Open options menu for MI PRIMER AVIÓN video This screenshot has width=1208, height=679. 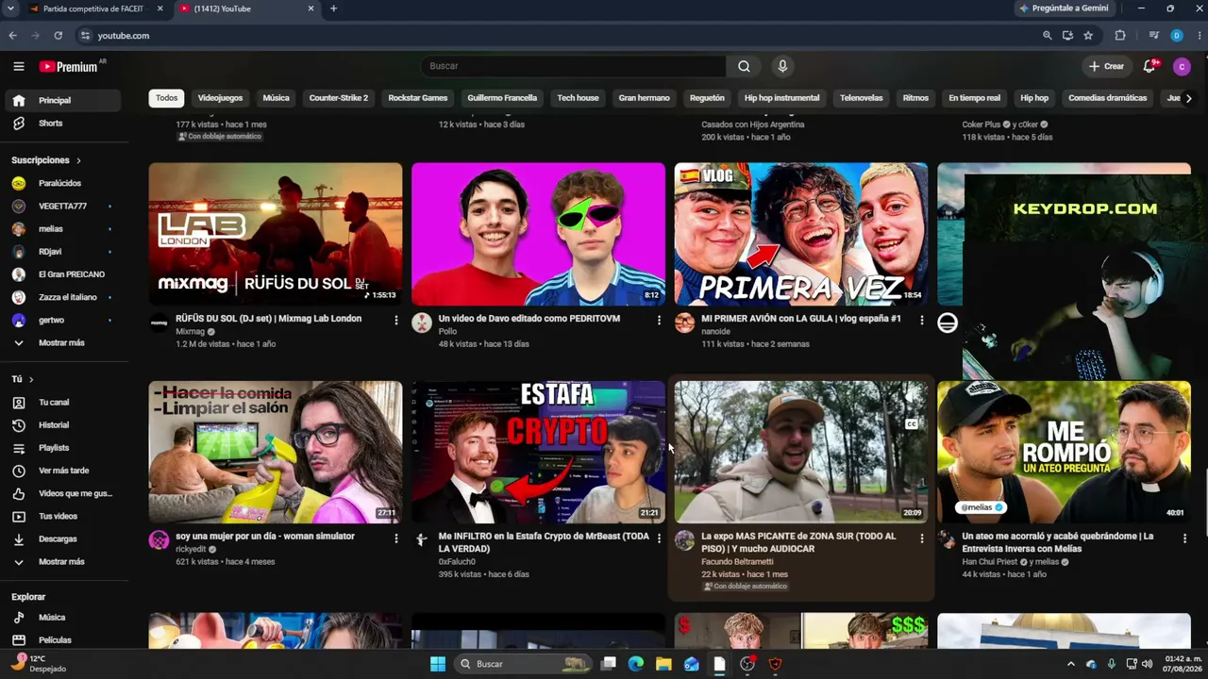pos(922,320)
